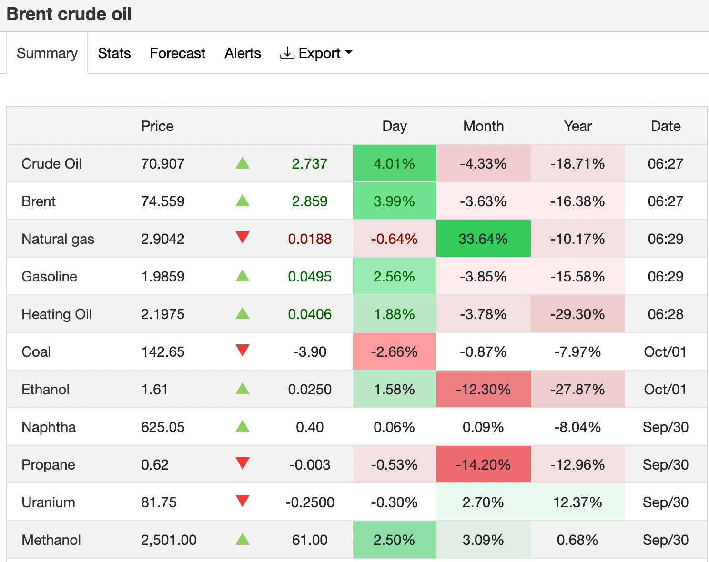709x562 pixels.
Task: Select Methanol price 2,501.00
Action: click(169, 540)
